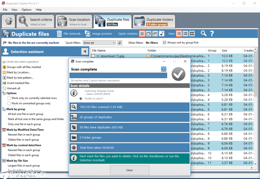Click the blue help icon in Scan complete dialog
The height and width of the screenshot is (179, 260).
pos(164,69)
